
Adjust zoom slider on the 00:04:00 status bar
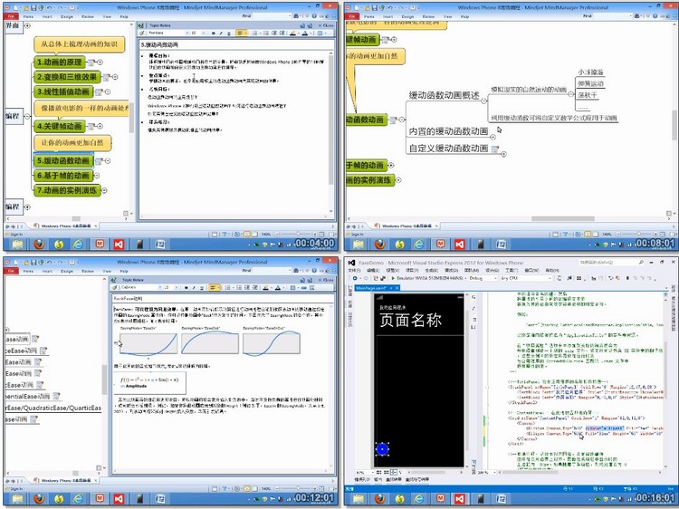click(x=298, y=234)
